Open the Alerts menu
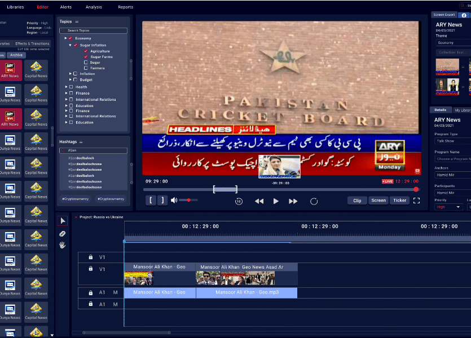 tap(66, 7)
